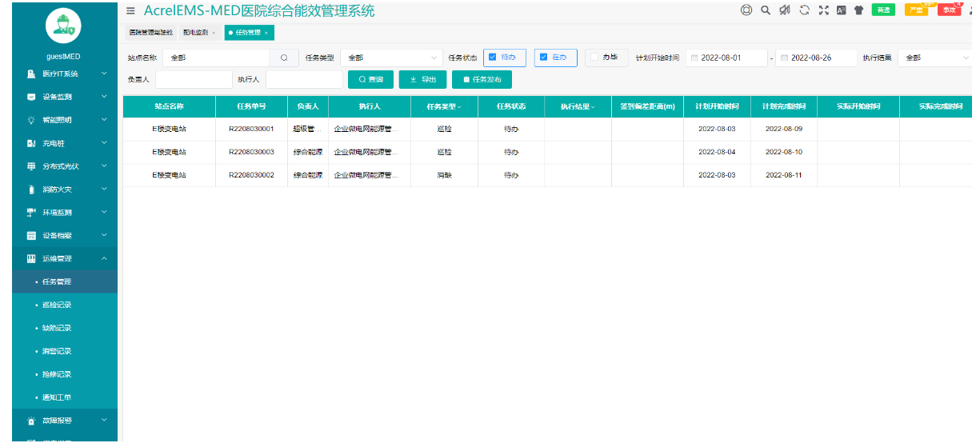Image resolution: width=976 pixels, height=443 pixels.
Task: Expand the 充电桩 menu chevron
Action: (x=104, y=143)
